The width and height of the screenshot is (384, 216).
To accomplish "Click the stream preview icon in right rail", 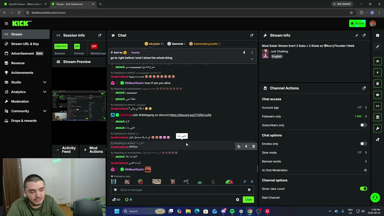I will click(377, 61).
